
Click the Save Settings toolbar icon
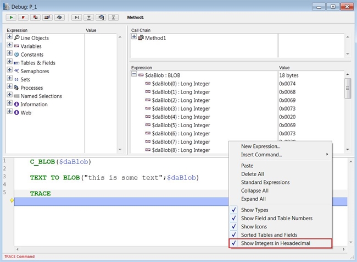click(59, 18)
